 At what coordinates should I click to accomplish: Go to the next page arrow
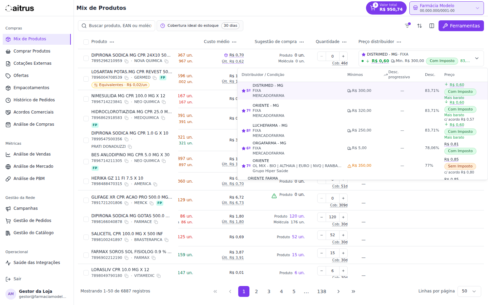pos(338,291)
